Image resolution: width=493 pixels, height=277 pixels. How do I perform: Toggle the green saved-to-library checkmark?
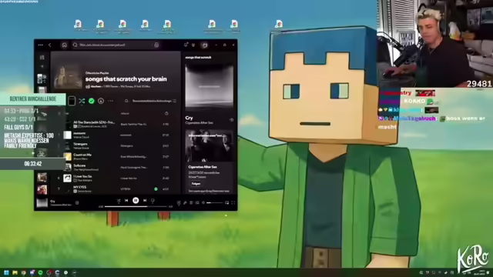tap(91, 101)
